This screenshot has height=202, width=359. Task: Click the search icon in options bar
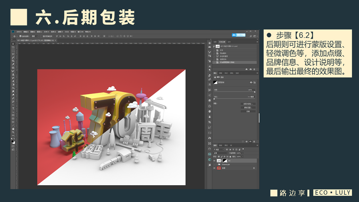coord(251,36)
